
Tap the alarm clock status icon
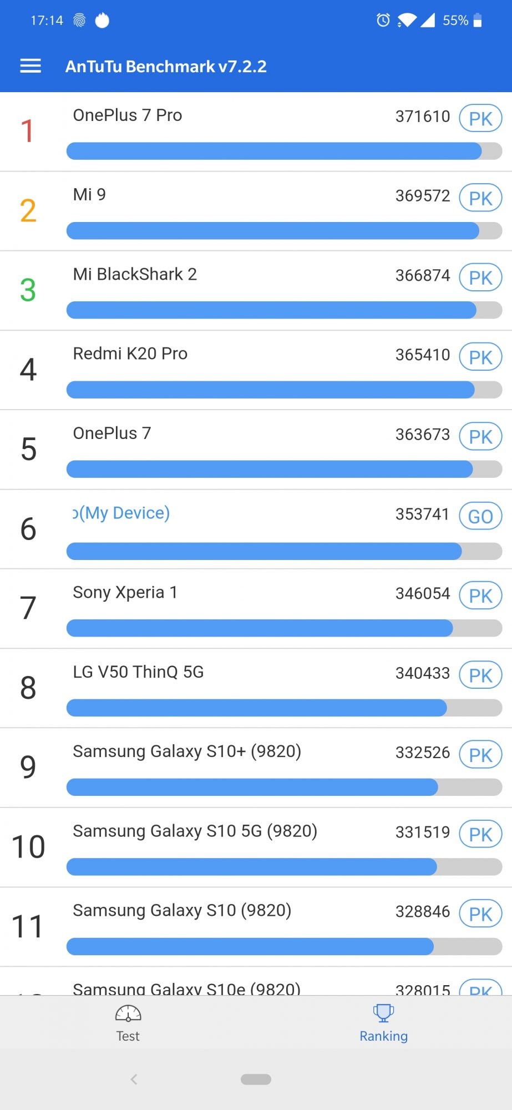coord(383,21)
